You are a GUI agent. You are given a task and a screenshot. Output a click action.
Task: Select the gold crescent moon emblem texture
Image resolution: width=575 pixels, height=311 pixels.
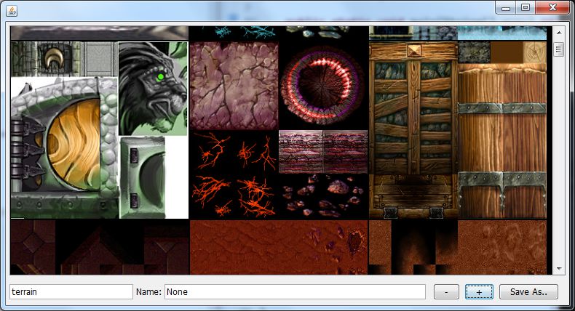click(55, 59)
